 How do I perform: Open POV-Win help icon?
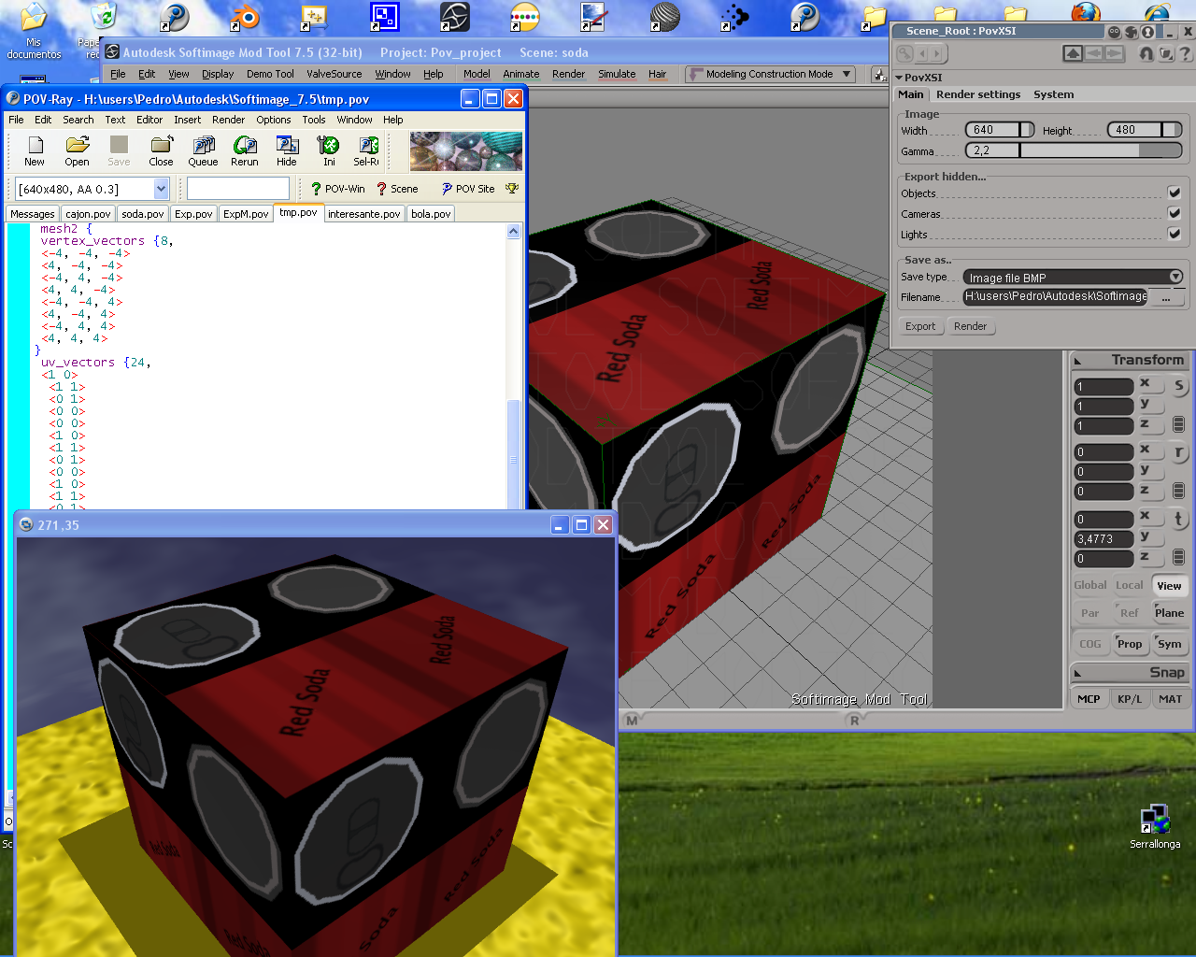pos(337,189)
